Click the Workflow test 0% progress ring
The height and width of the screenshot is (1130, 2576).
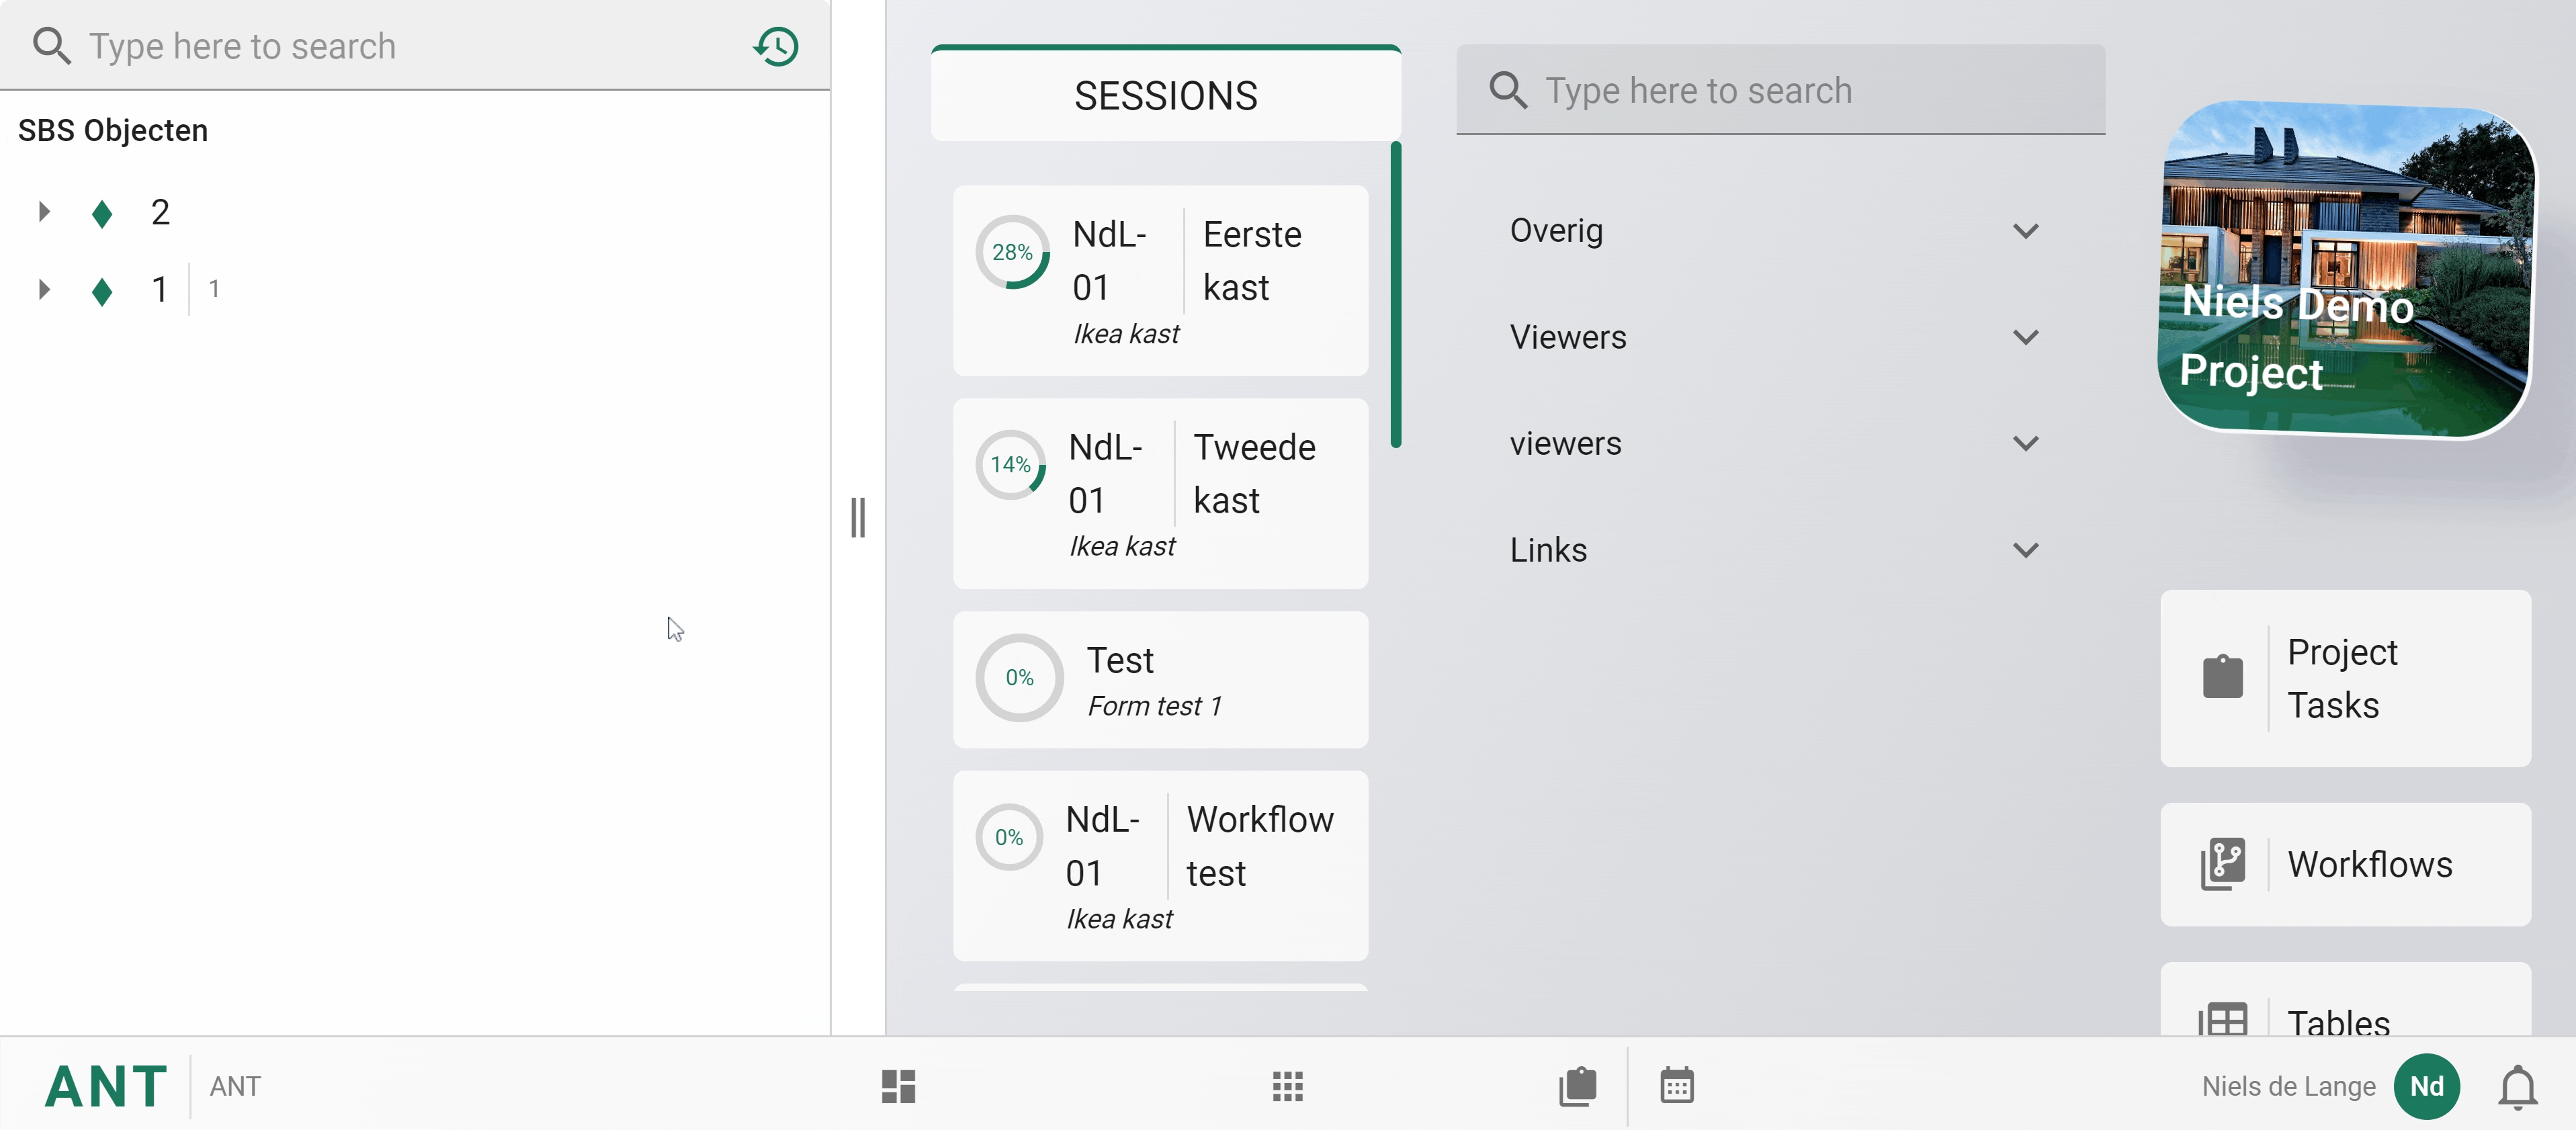point(1008,836)
